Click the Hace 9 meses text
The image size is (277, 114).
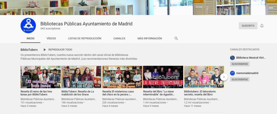coord(151,106)
